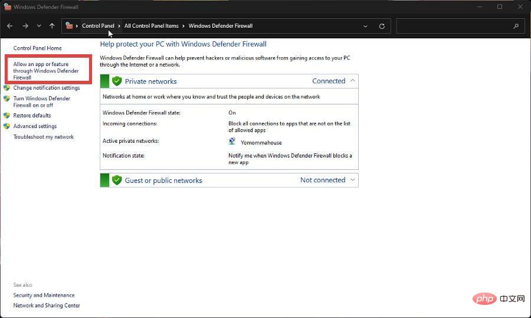This screenshot has height=318, width=531.
Task: Minimize the Windows Defender Firewall window
Action: click(x=480, y=6)
